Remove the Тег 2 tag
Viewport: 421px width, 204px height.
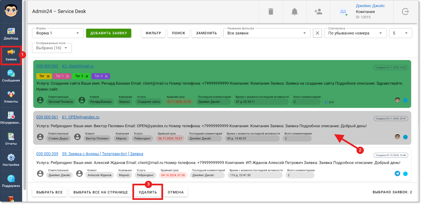87,76
